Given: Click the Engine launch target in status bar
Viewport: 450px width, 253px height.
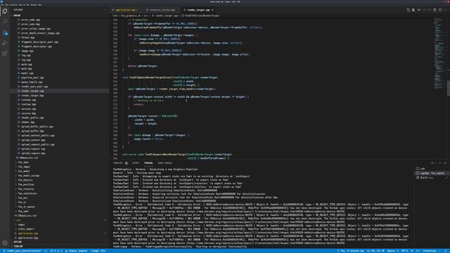Looking at the screenshot, I should [x=77, y=251].
